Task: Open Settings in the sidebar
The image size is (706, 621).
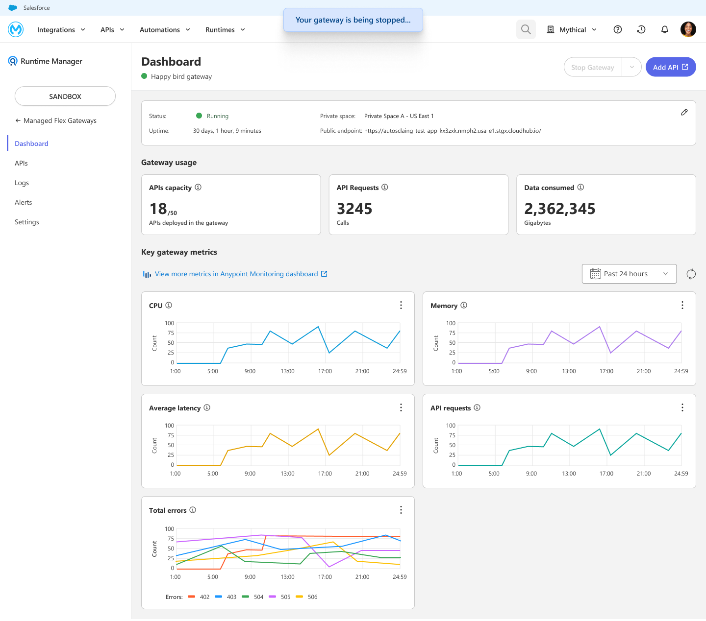Action: pyautogui.click(x=27, y=222)
